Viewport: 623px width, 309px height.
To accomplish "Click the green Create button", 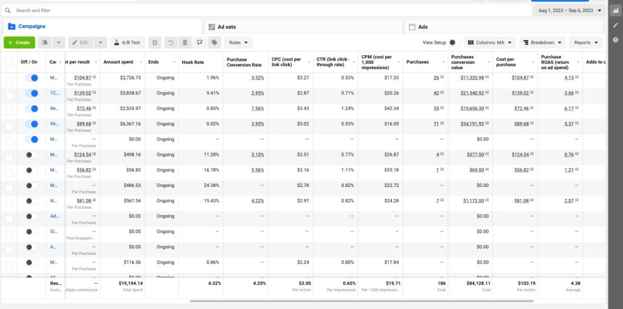I will coord(19,42).
